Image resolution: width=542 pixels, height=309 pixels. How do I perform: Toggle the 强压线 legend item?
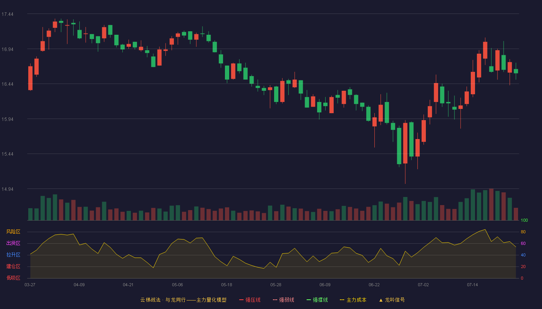click(x=250, y=300)
